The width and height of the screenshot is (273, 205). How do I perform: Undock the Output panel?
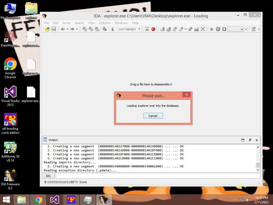click(250, 140)
